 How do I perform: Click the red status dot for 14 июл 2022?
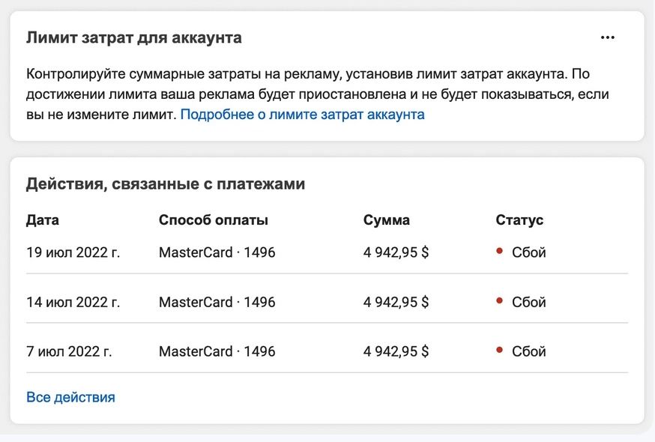499,300
